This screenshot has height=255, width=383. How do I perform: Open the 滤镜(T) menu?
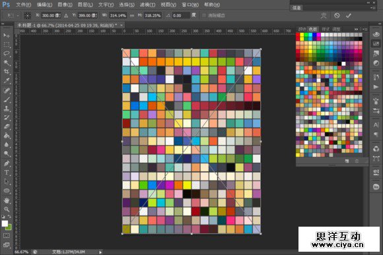(x=147, y=5)
